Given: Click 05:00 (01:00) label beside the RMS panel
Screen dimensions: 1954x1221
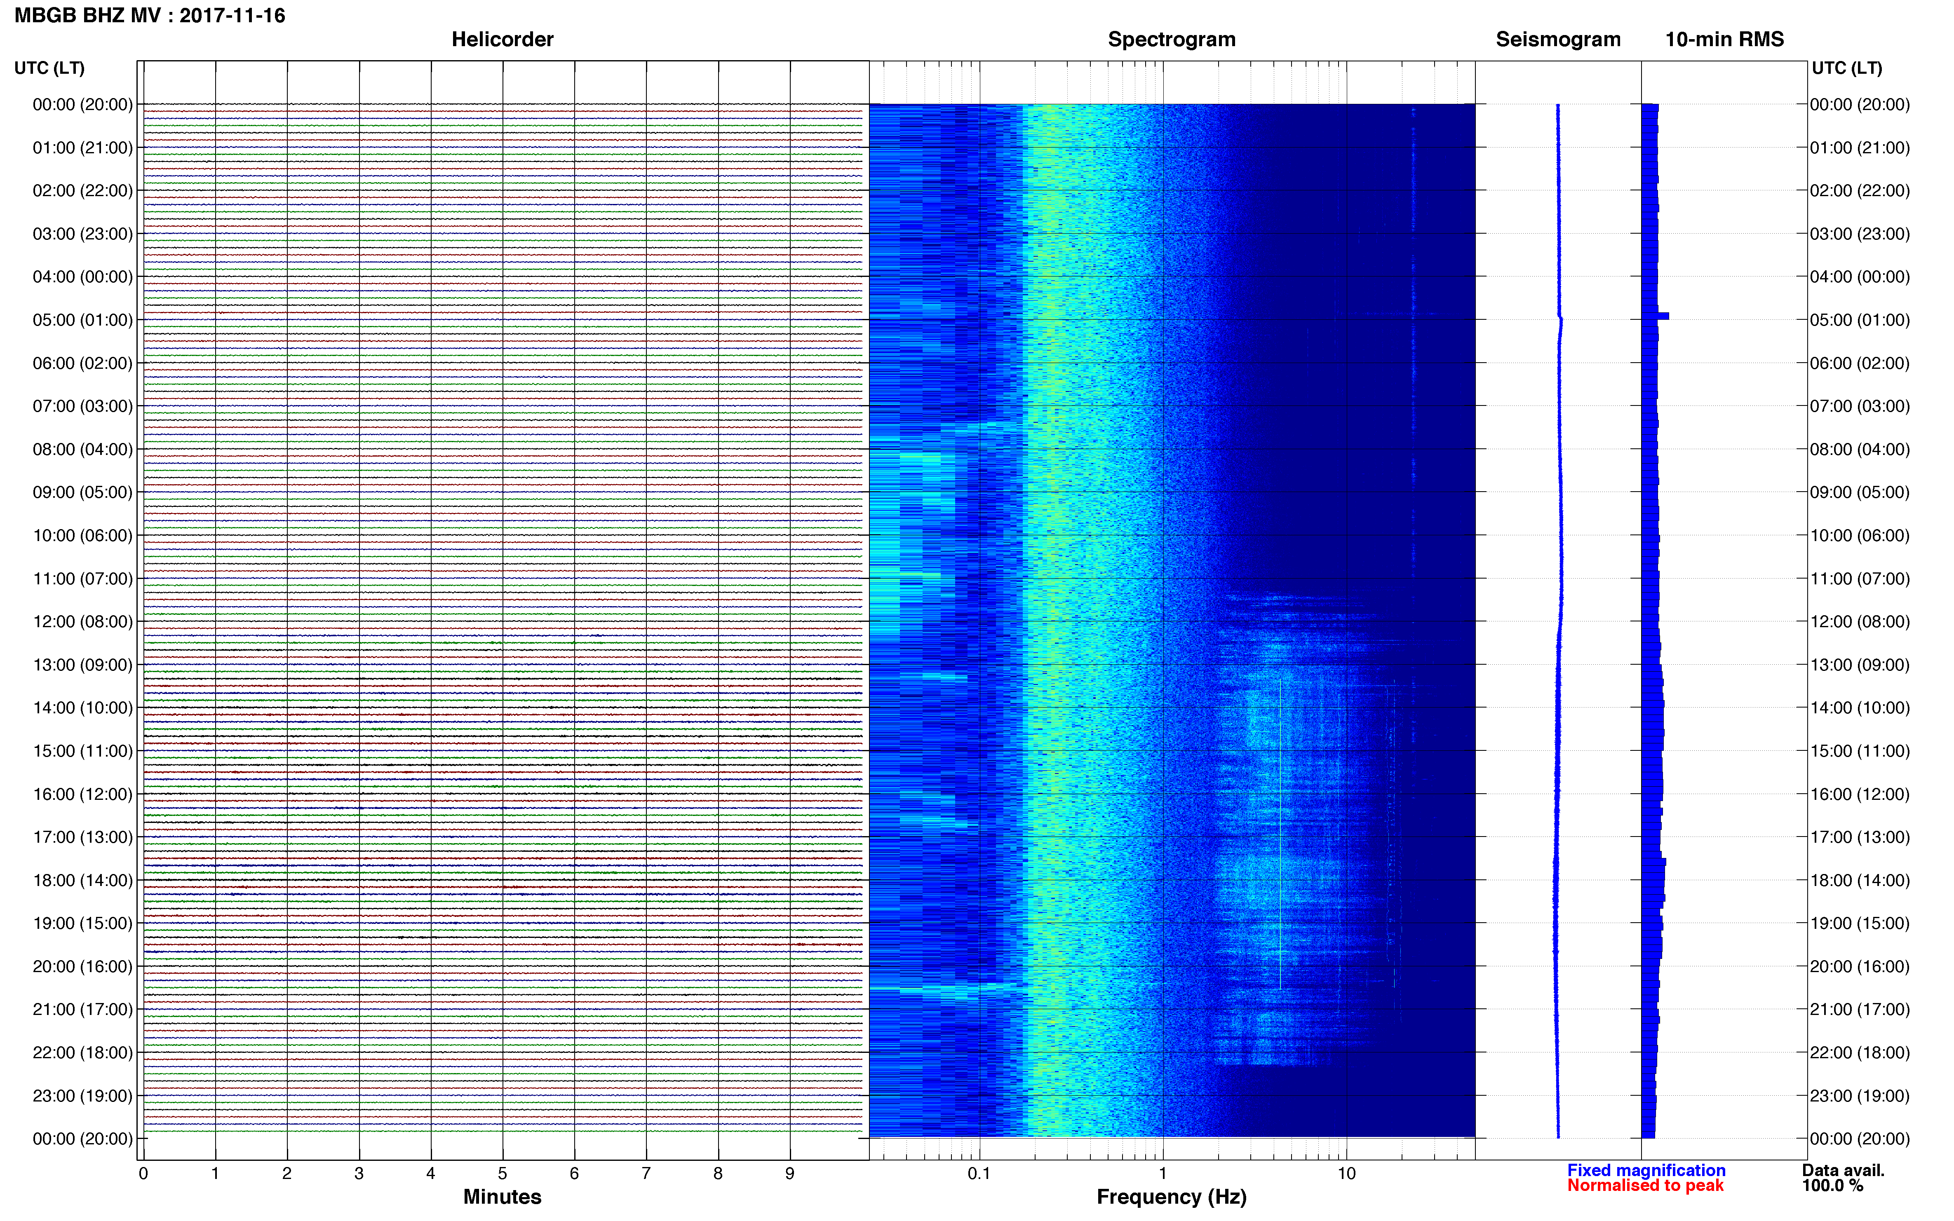Looking at the screenshot, I should point(1860,320).
